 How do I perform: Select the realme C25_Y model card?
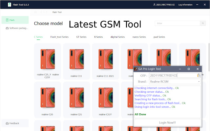click(x=48, y=62)
